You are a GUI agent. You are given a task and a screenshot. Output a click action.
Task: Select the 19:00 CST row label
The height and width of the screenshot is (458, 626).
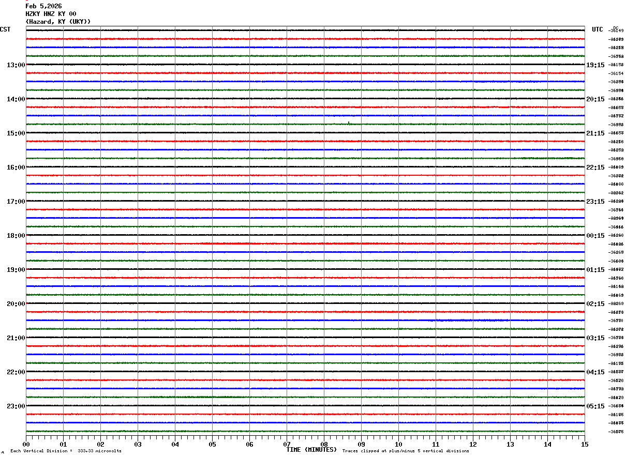[x=16, y=270]
